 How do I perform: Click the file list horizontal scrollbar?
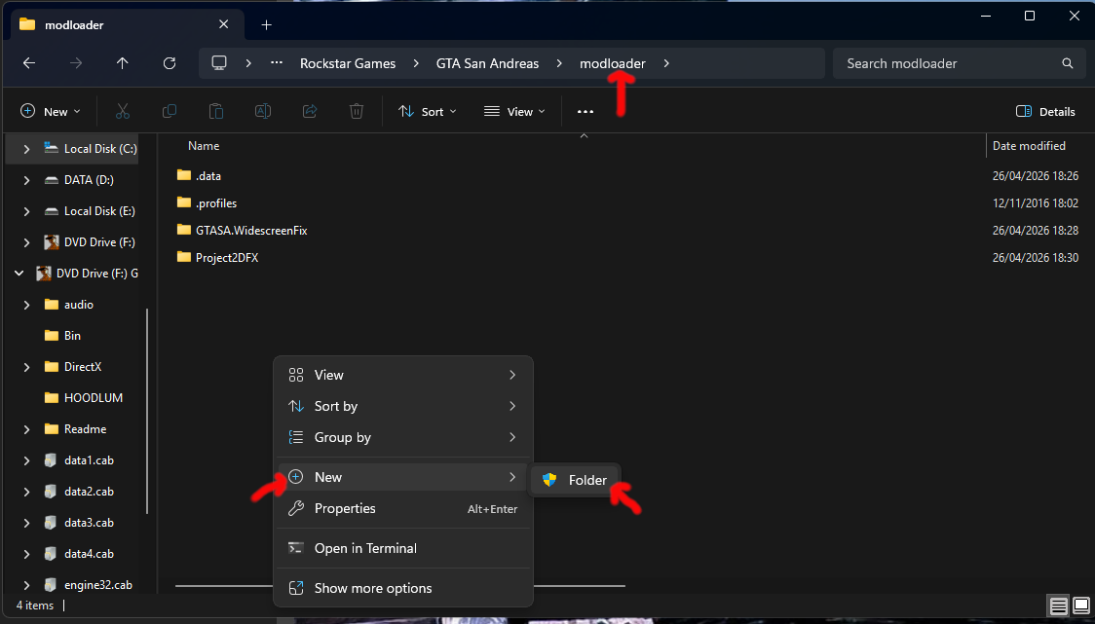coord(400,586)
